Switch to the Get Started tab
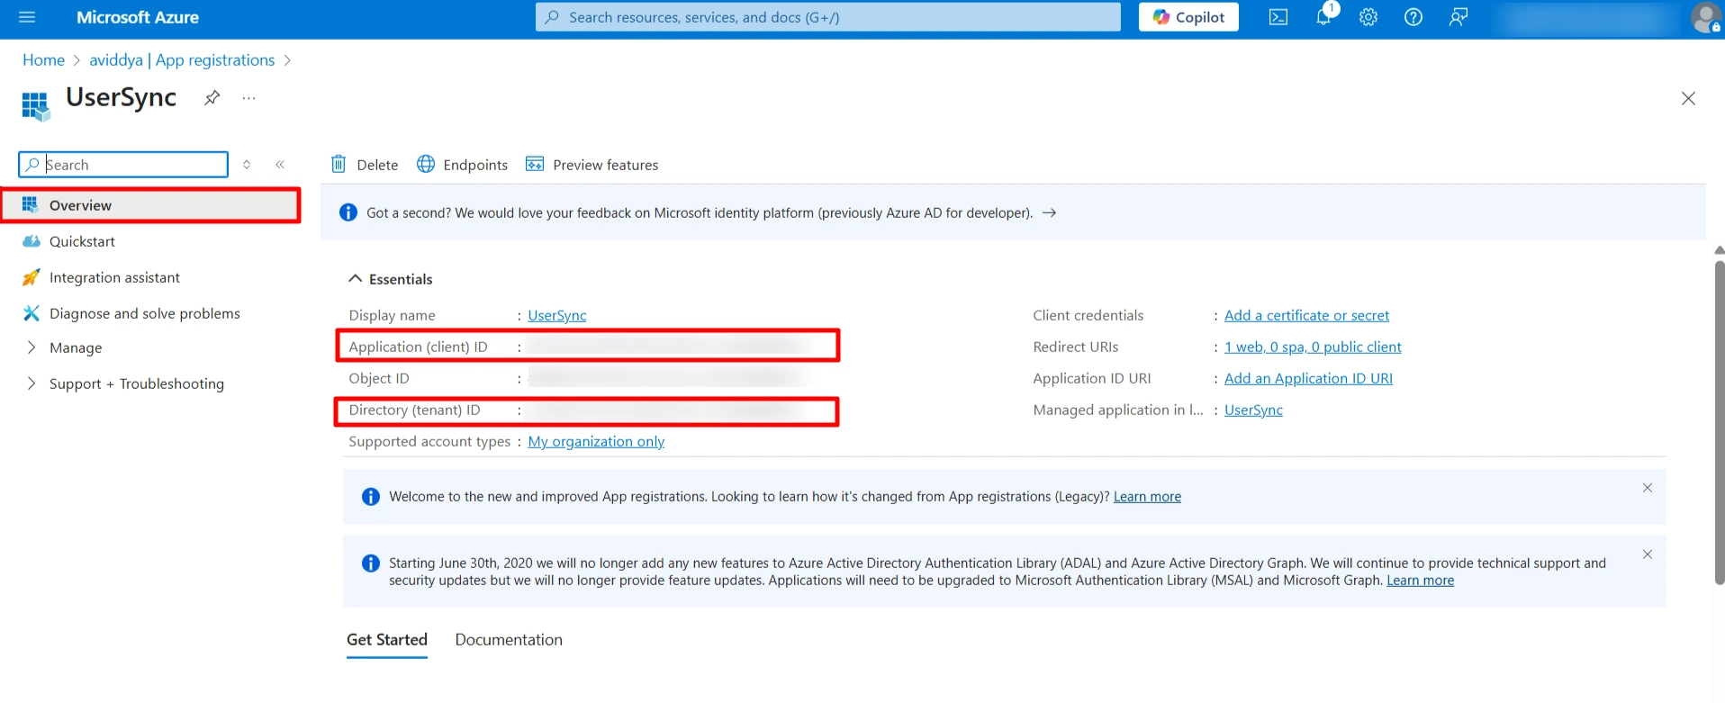The width and height of the screenshot is (1725, 703). (387, 640)
